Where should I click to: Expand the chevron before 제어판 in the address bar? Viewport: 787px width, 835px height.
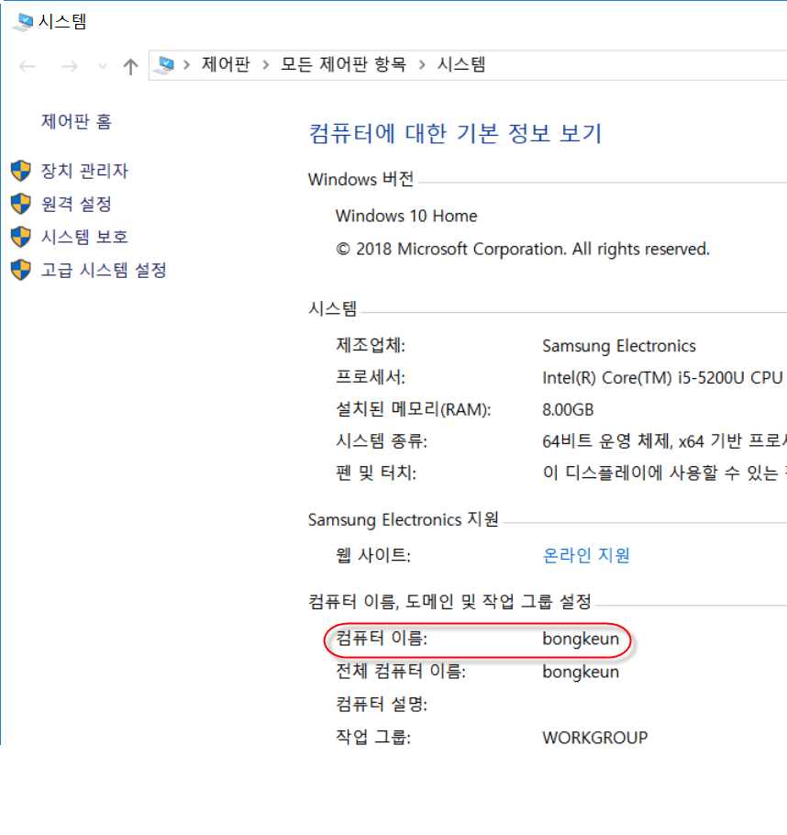tap(187, 64)
